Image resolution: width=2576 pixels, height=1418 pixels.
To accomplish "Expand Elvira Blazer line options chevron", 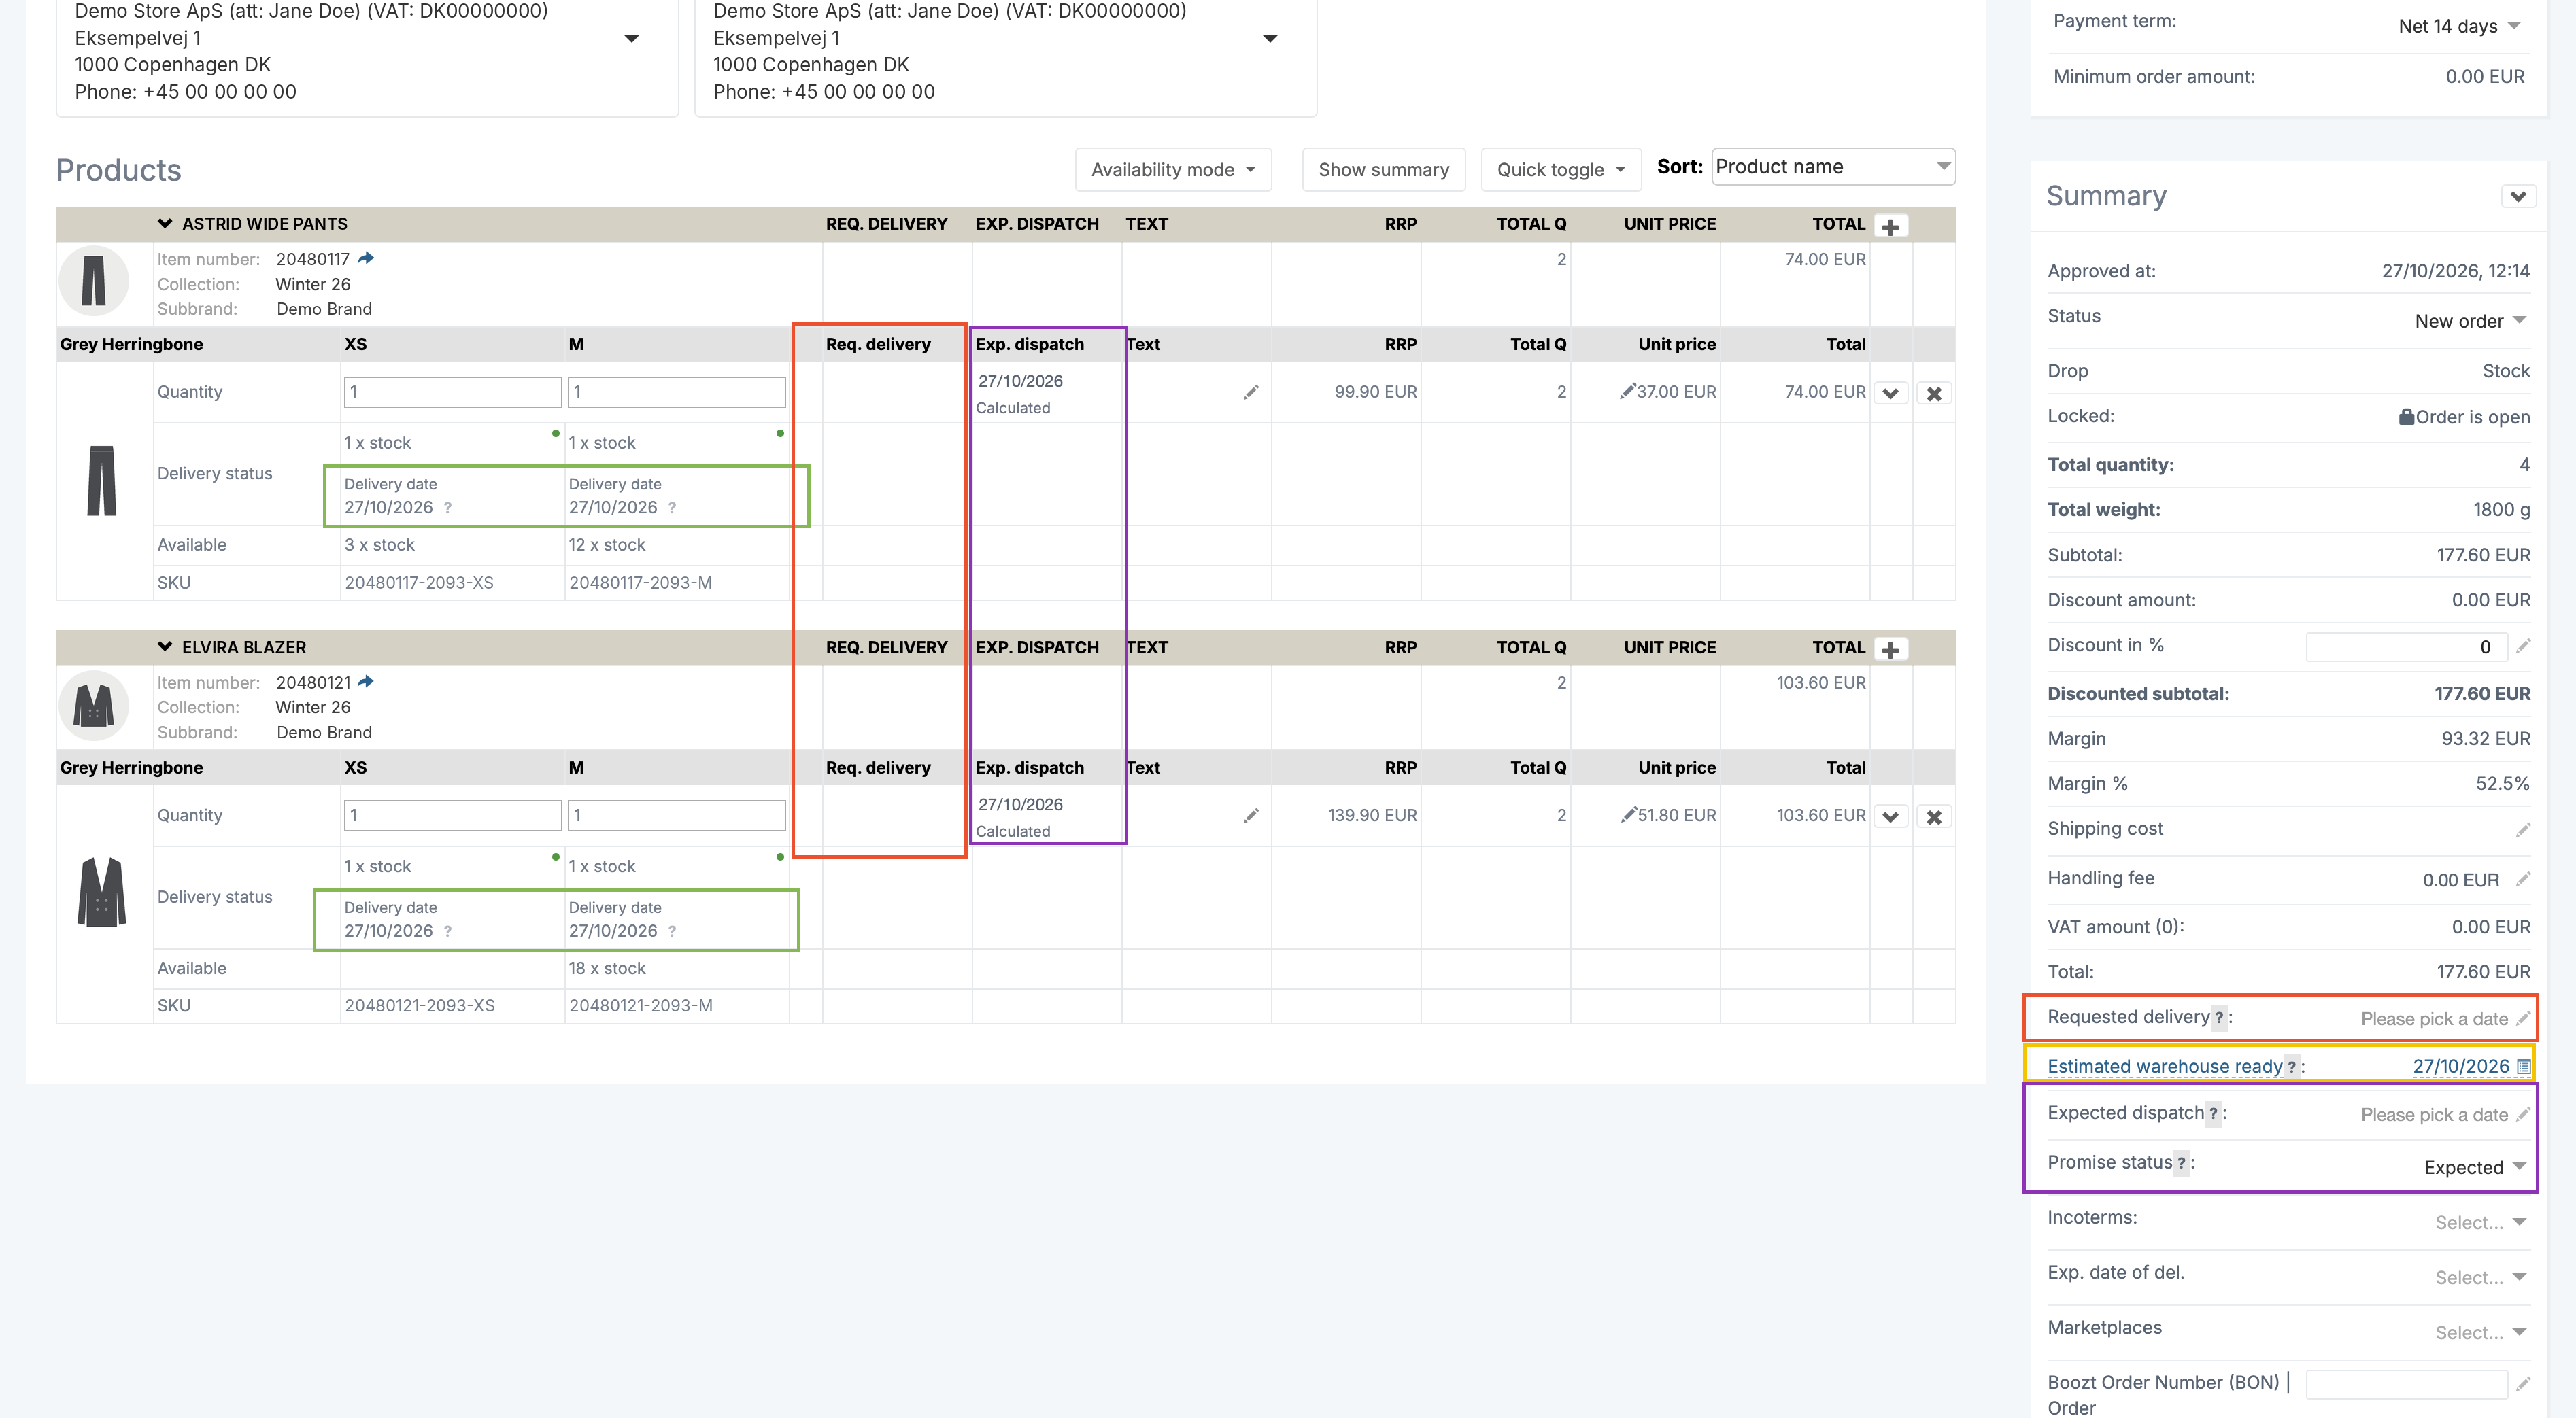I will pyautogui.click(x=1890, y=818).
